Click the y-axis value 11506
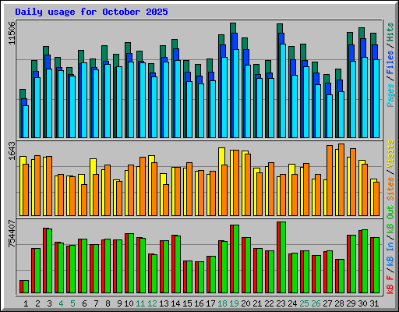Image resolution: width=399 pixels, height=312 pixels. pyautogui.click(x=12, y=33)
